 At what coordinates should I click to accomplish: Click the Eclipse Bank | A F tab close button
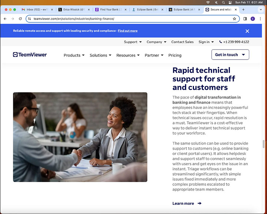tap(199, 10)
